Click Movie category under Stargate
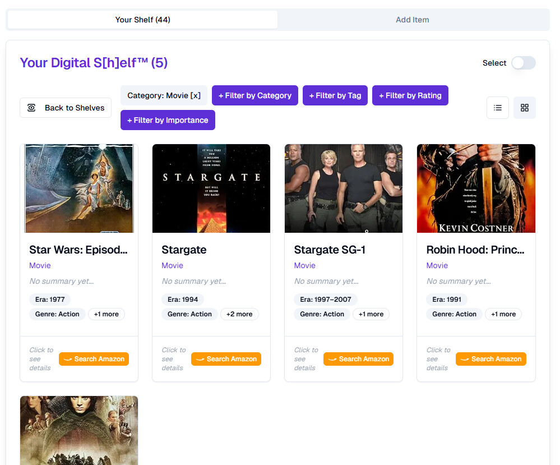 click(x=172, y=265)
